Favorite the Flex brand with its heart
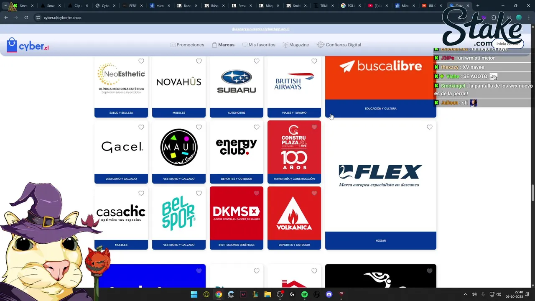 point(430,127)
